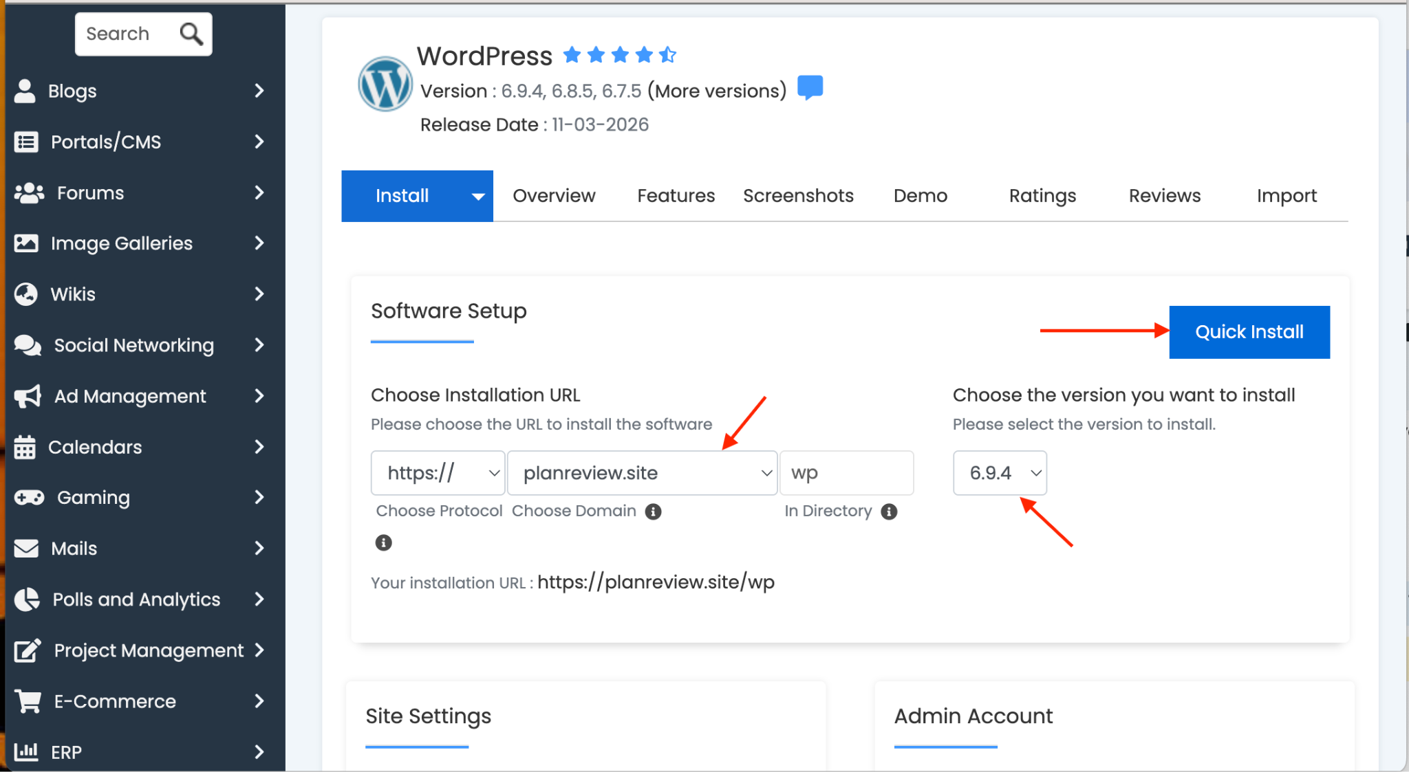Screen dimensions: 1409x772
Task: Click the Release Date 11-03-2026 text
Action: 535,124
